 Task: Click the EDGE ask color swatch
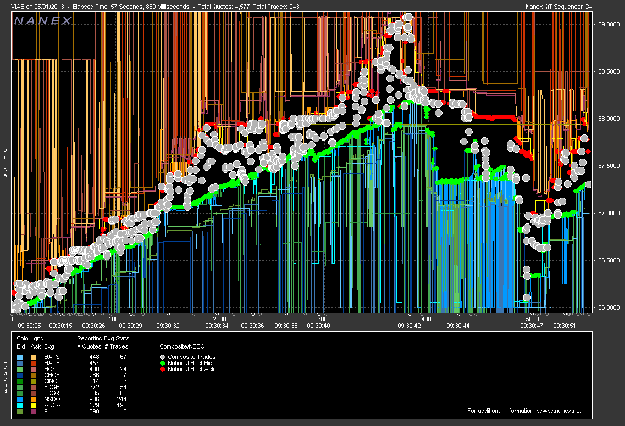(34, 387)
